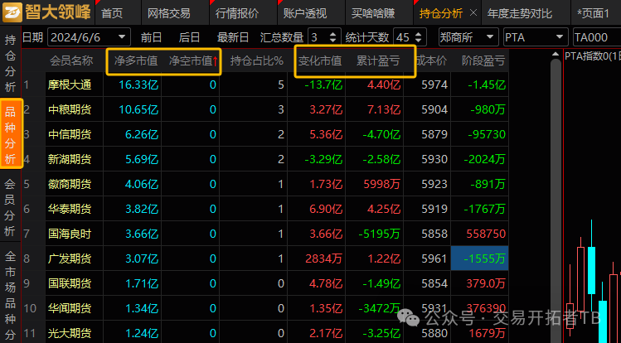The height and width of the screenshot is (343, 621).
Task: Click the -5195万 cumulative profit cell
Action: pyautogui.click(x=379, y=234)
